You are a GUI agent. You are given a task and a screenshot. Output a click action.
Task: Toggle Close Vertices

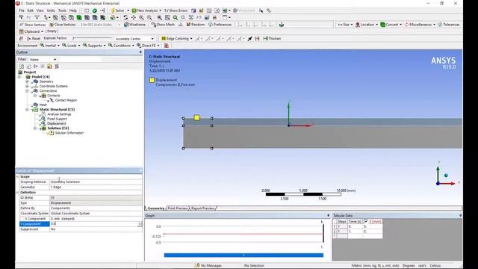(x=62, y=25)
